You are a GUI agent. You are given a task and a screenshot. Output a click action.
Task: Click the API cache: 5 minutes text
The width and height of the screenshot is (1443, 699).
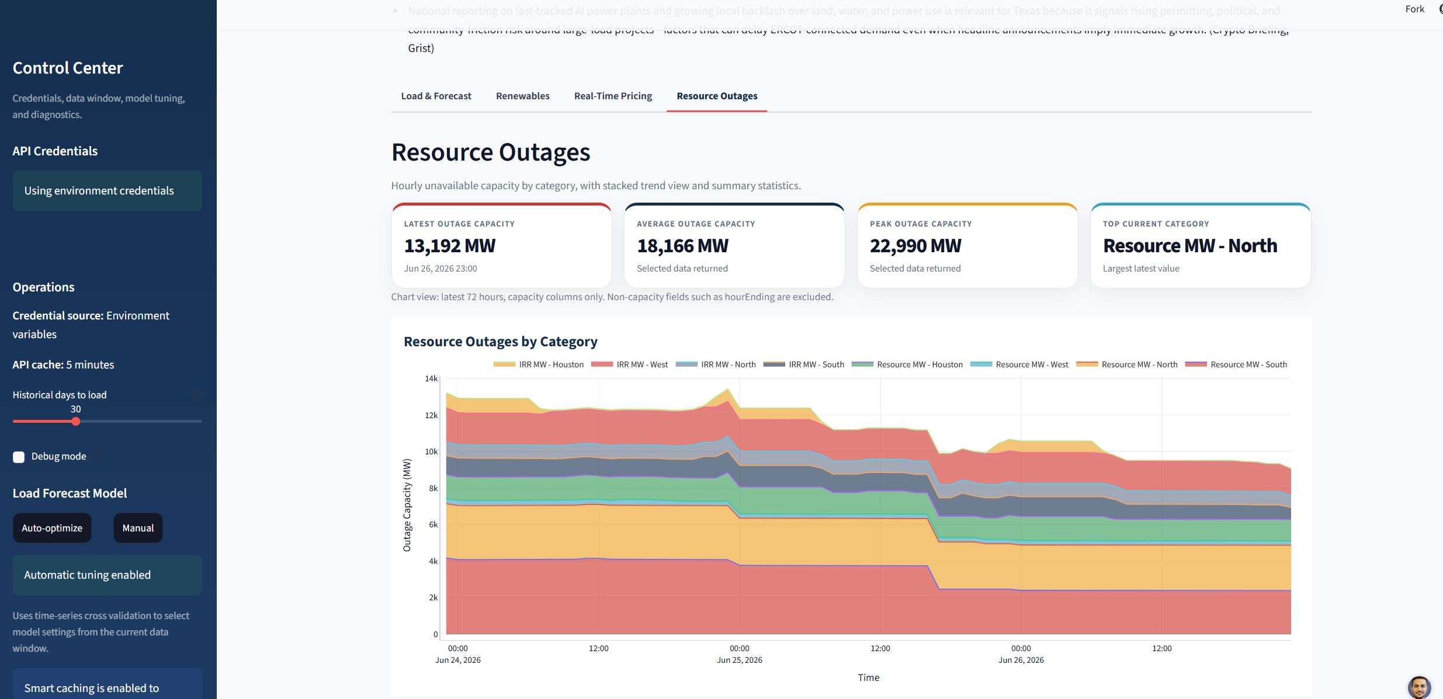coord(63,365)
